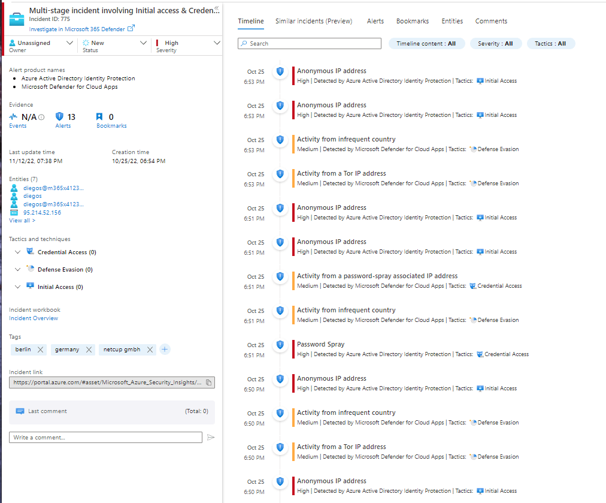Viewport: 606px width, 503px height.
Task: Click the Bookmarks evidence icon
Action: [x=99, y=118]
